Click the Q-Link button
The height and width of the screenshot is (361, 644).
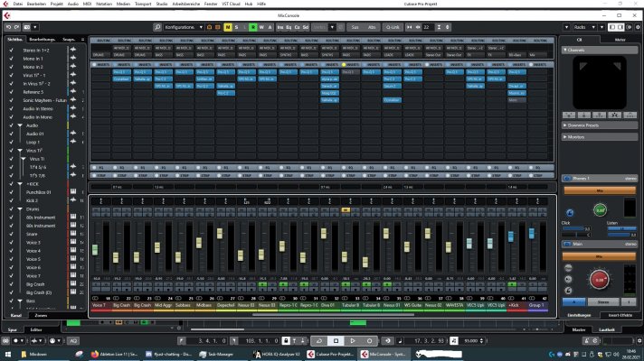pyautogui.click(x=393, y=27)
